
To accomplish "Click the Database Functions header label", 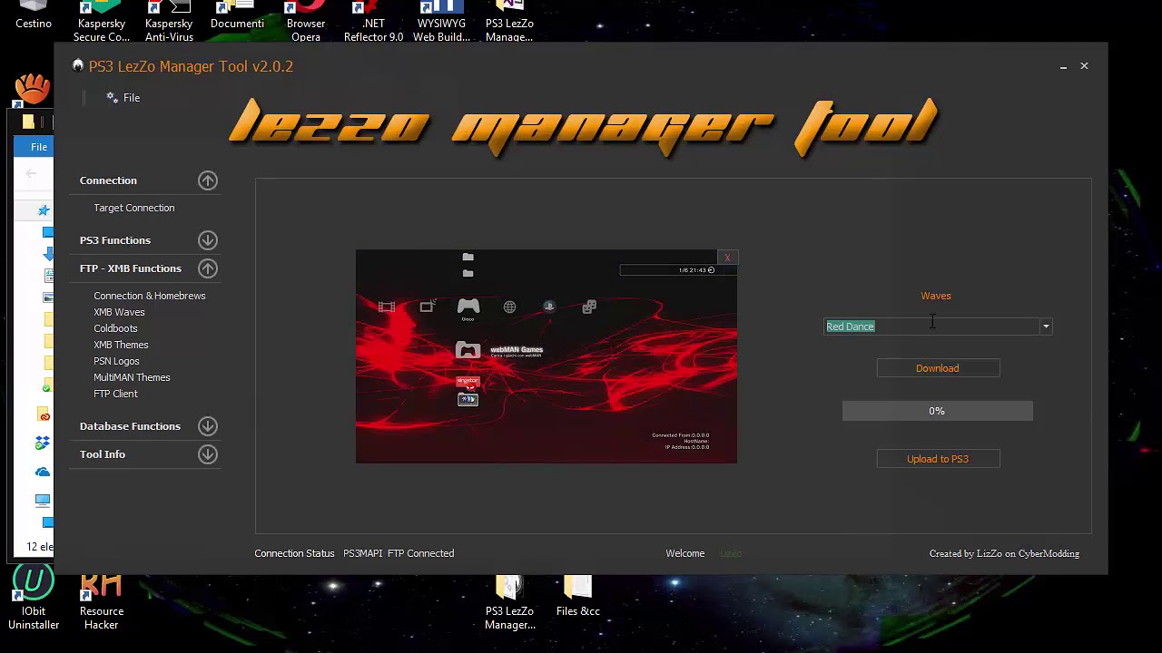I will [130, 426].
